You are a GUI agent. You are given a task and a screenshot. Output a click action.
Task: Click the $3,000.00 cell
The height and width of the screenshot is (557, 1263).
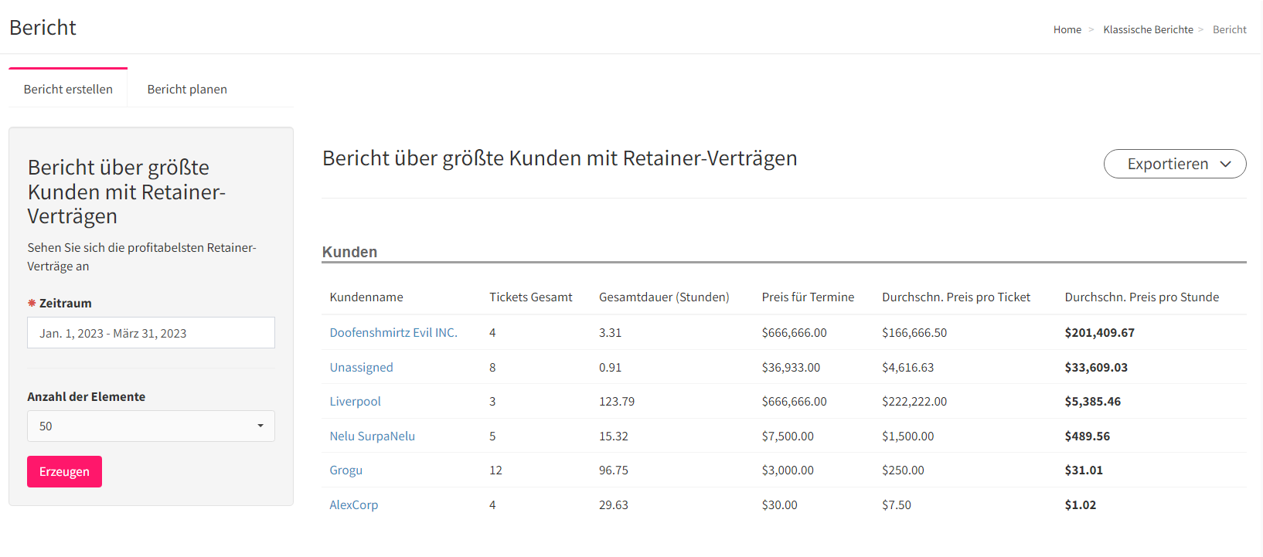pyautogui.click(x=788, y=470)
